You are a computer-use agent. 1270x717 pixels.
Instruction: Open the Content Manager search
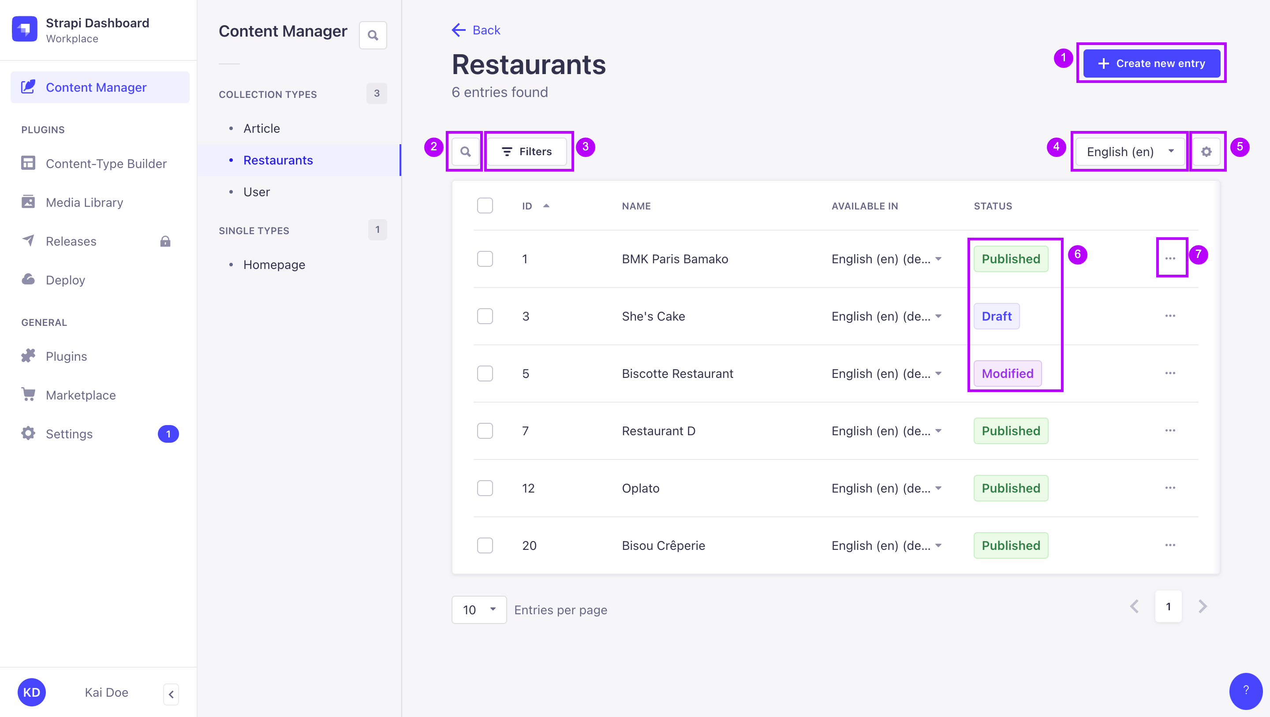(373, 35)
